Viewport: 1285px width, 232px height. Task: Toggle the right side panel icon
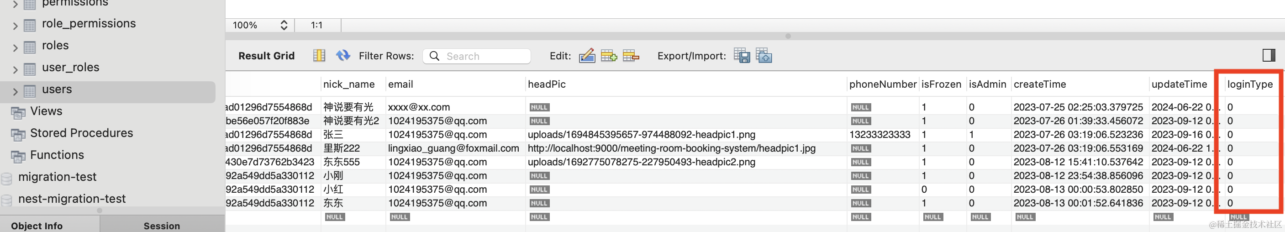coord(1269,55)
